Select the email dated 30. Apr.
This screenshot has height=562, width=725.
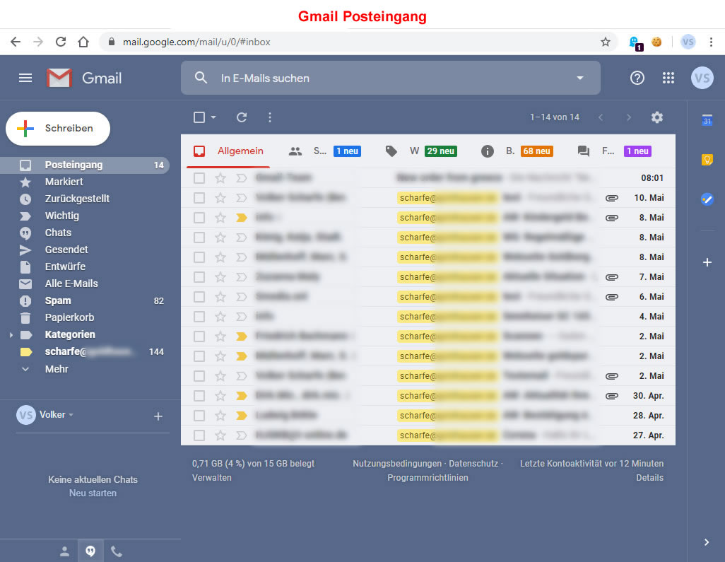click(x=199, y=396)
